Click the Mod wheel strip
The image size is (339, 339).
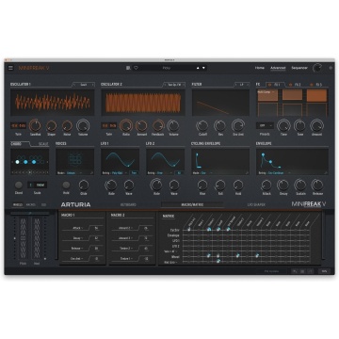37,238
